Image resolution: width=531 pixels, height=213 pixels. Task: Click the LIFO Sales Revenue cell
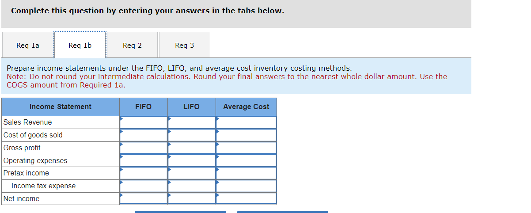(192, 122)
